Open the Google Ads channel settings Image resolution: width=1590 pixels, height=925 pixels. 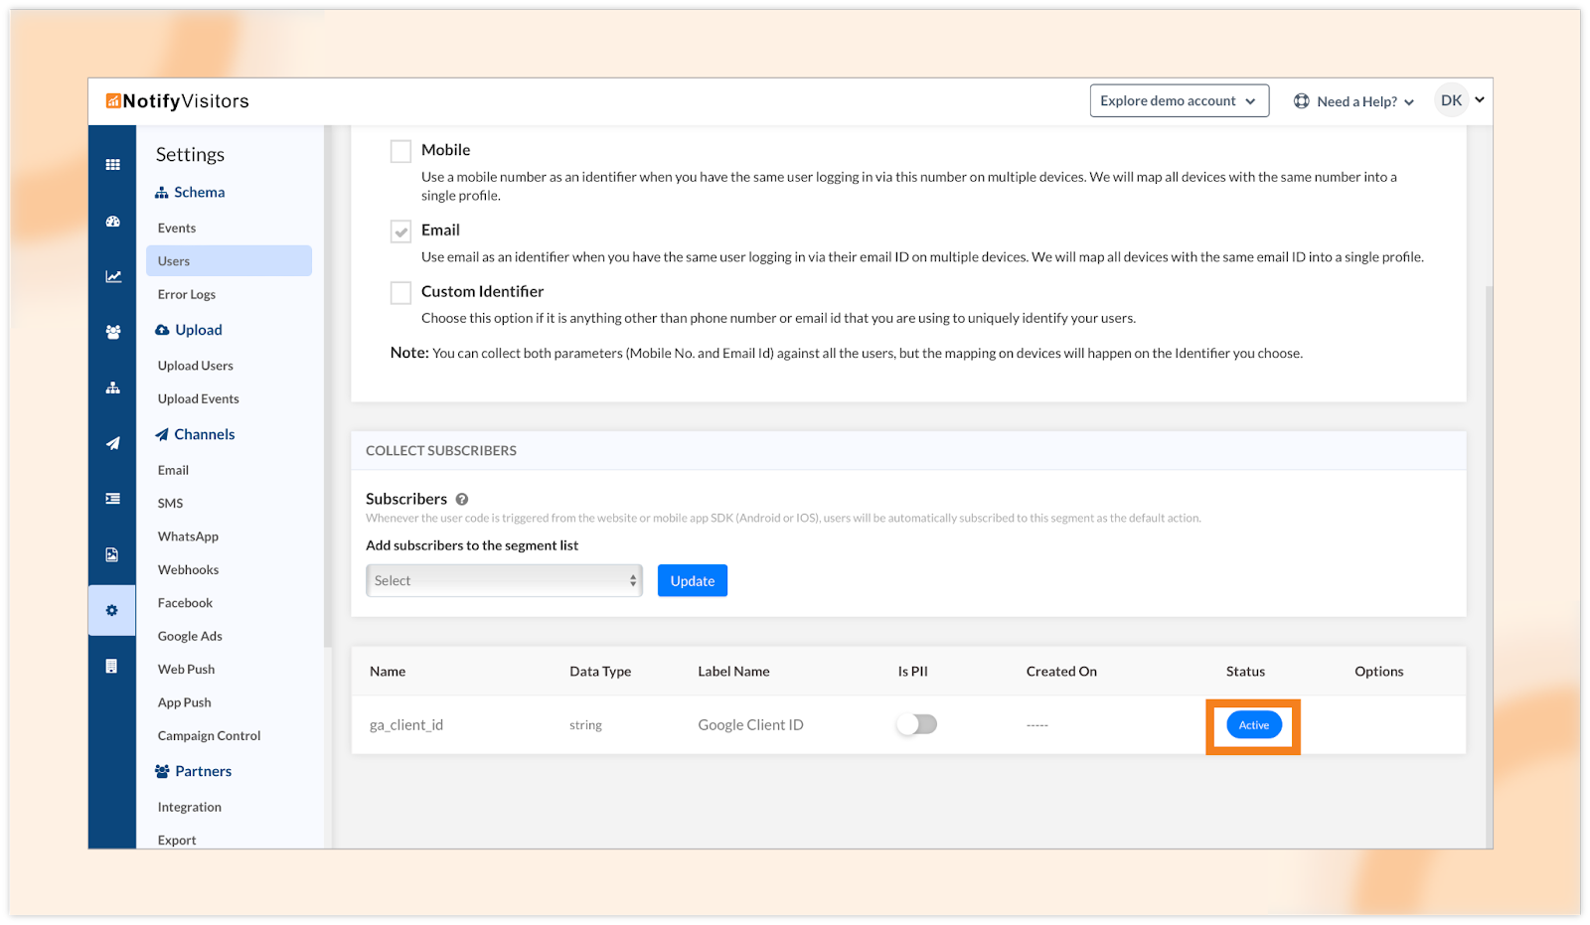(x=190, y=636)
